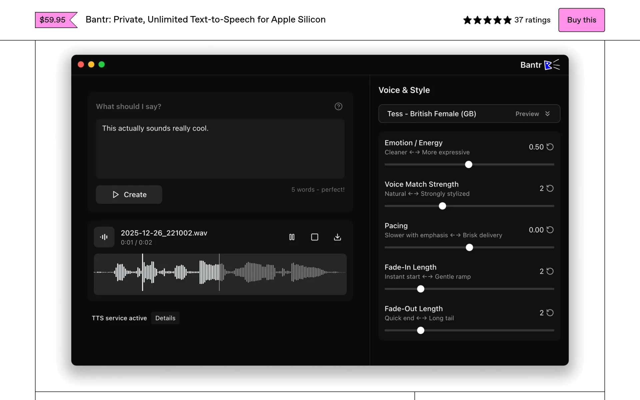Click the 'TTS service active' status text
This screenshot has width=640, height=400.
pos(119,318)
